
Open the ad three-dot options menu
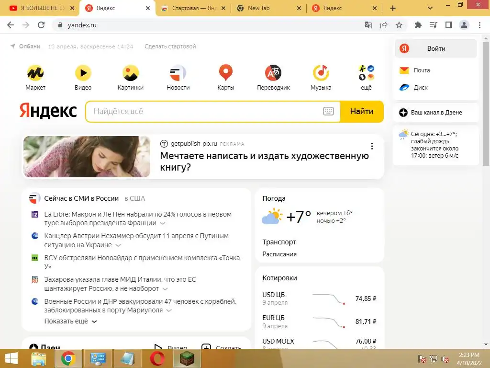pos(372,146)
